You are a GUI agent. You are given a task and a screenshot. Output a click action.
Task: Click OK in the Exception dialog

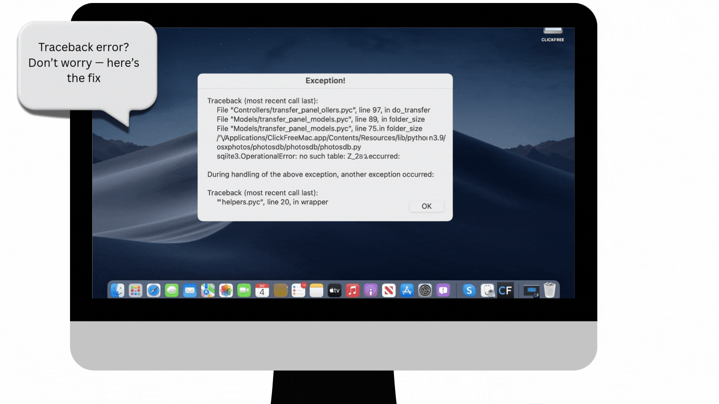427,206
